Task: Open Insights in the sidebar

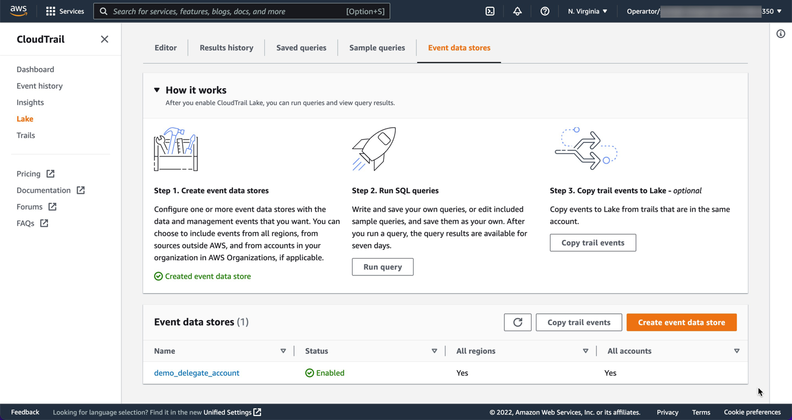Action: 30,102
